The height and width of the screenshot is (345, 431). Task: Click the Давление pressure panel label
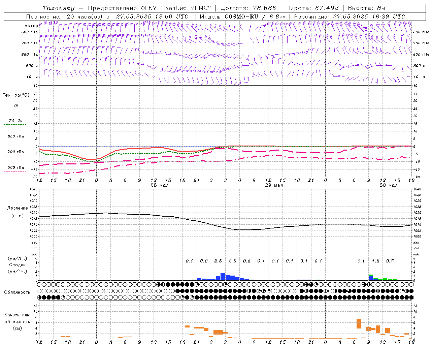click(18, 208)
